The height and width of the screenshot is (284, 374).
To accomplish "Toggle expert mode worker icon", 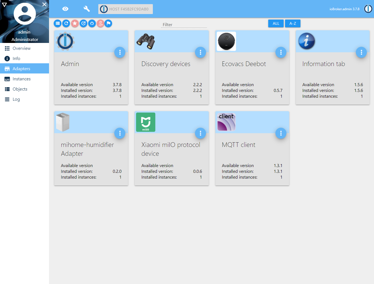I will coord(101,23).
